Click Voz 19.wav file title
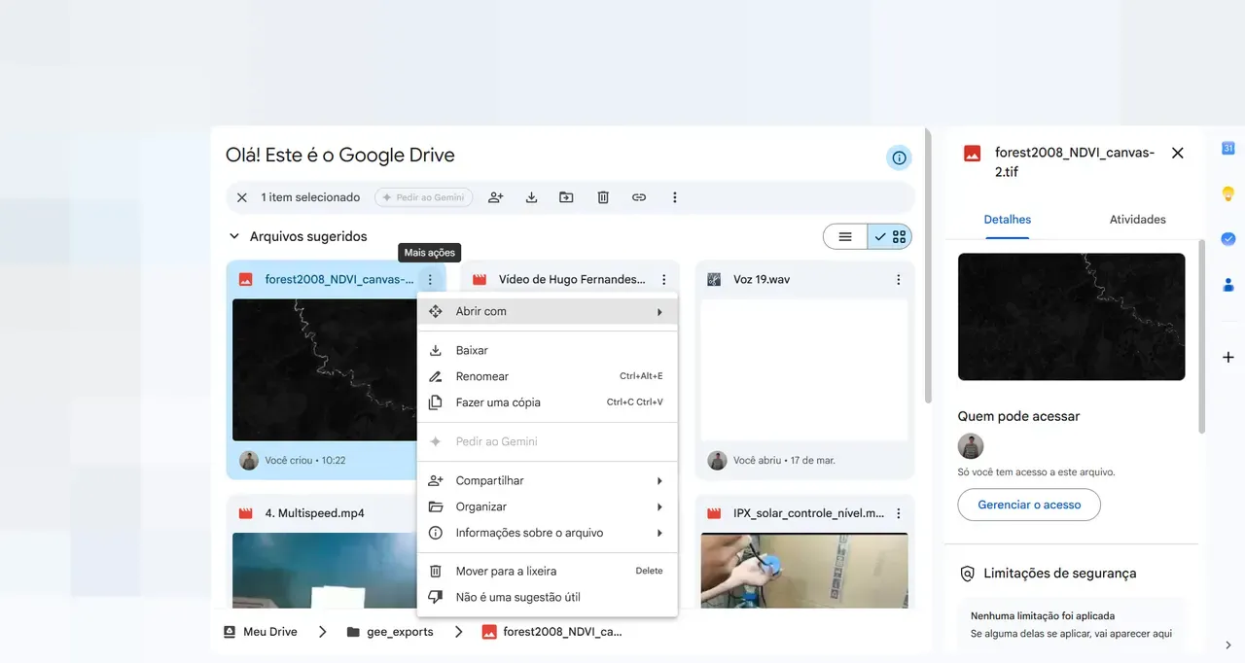 coord(762,279)
